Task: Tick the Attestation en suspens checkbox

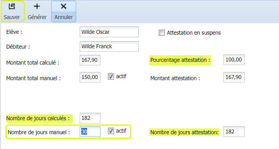Action: coord(161,33)
